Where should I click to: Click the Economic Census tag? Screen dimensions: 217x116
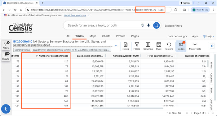[x=22, y=50]
